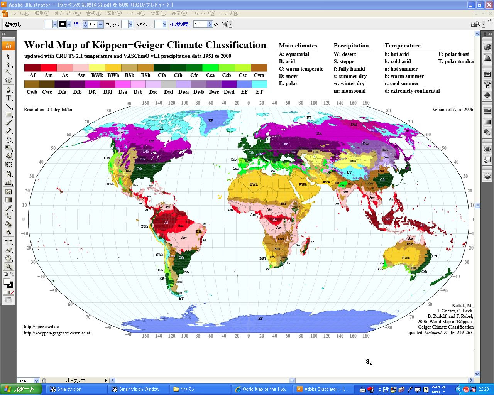The image size is (494, 395).
Task: Select the Eraser tool
Action: coord(8,250)
